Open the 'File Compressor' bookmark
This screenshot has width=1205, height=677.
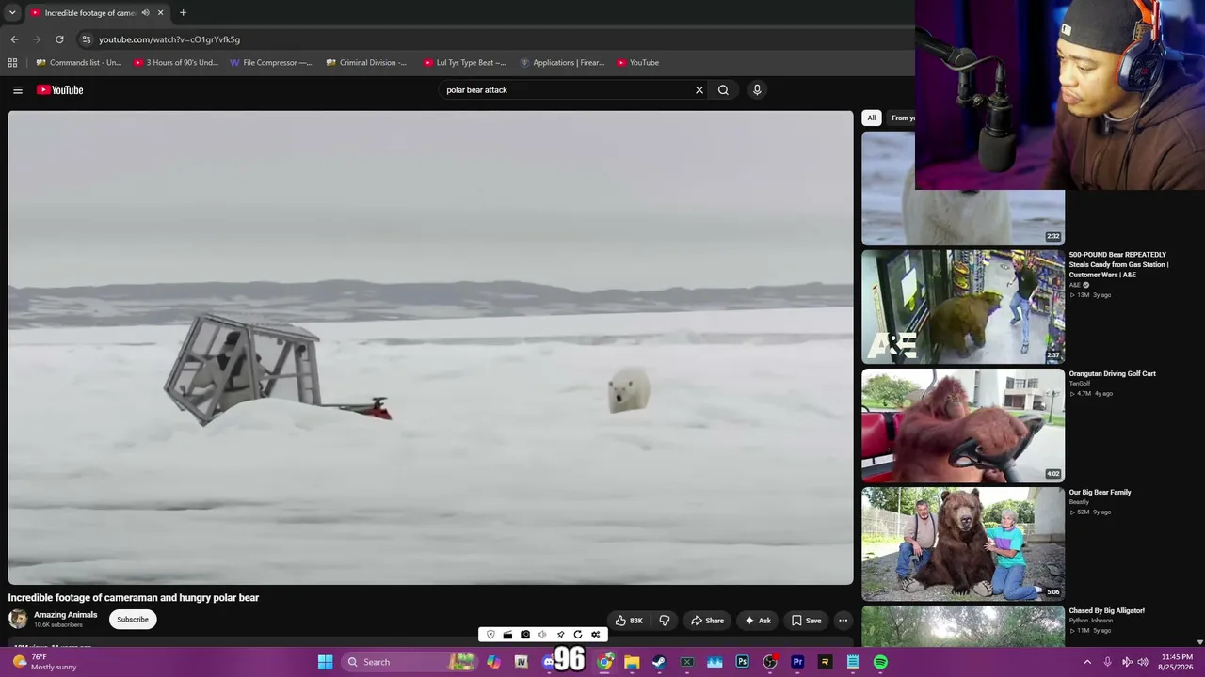[271, 63]
